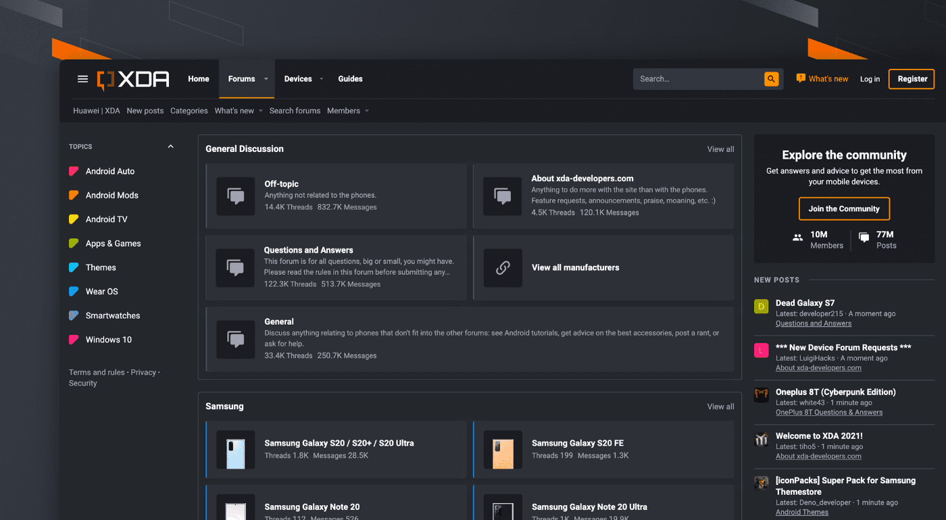Open the Smartwatches topic label
The width and height of the screenshot is (946, 520).
coord(113,315)
